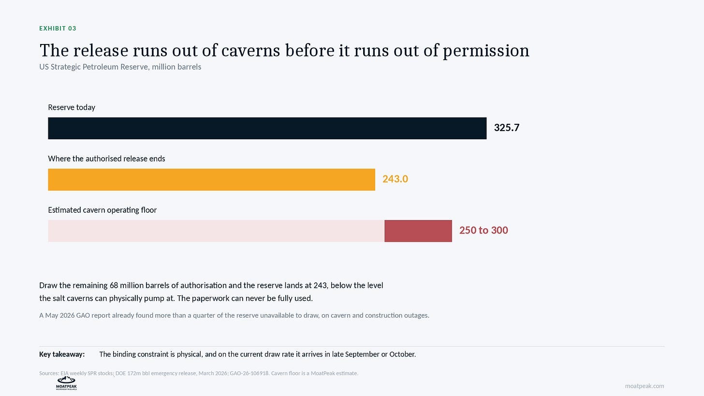Select the dark navy Reserve today bar
This screenshot has height=396, width=704.
click(267, 128)
